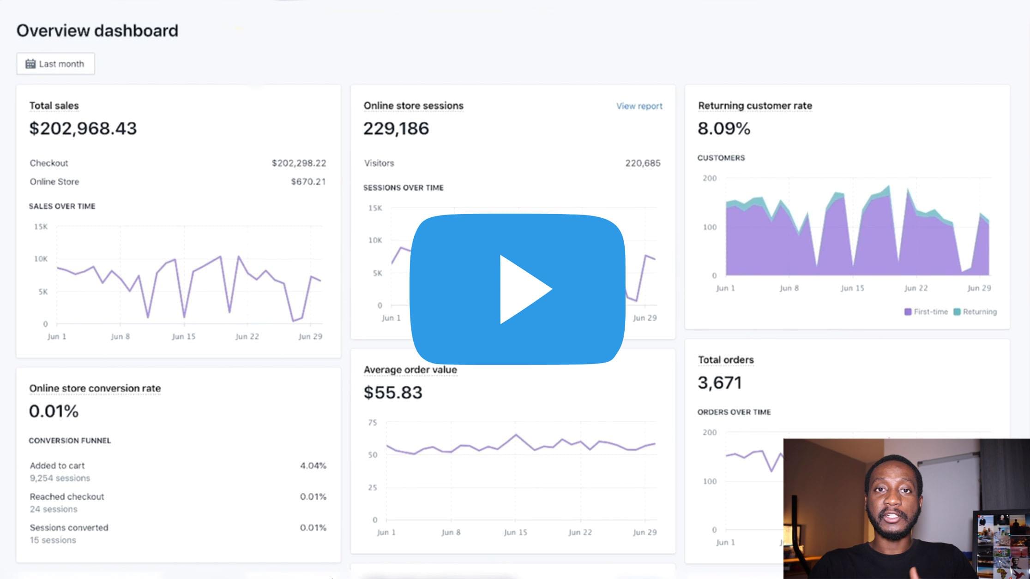Click the Total sales card title
Image resolution: width=1030 pixels, height=579 pixels.
tap(54, 106)
